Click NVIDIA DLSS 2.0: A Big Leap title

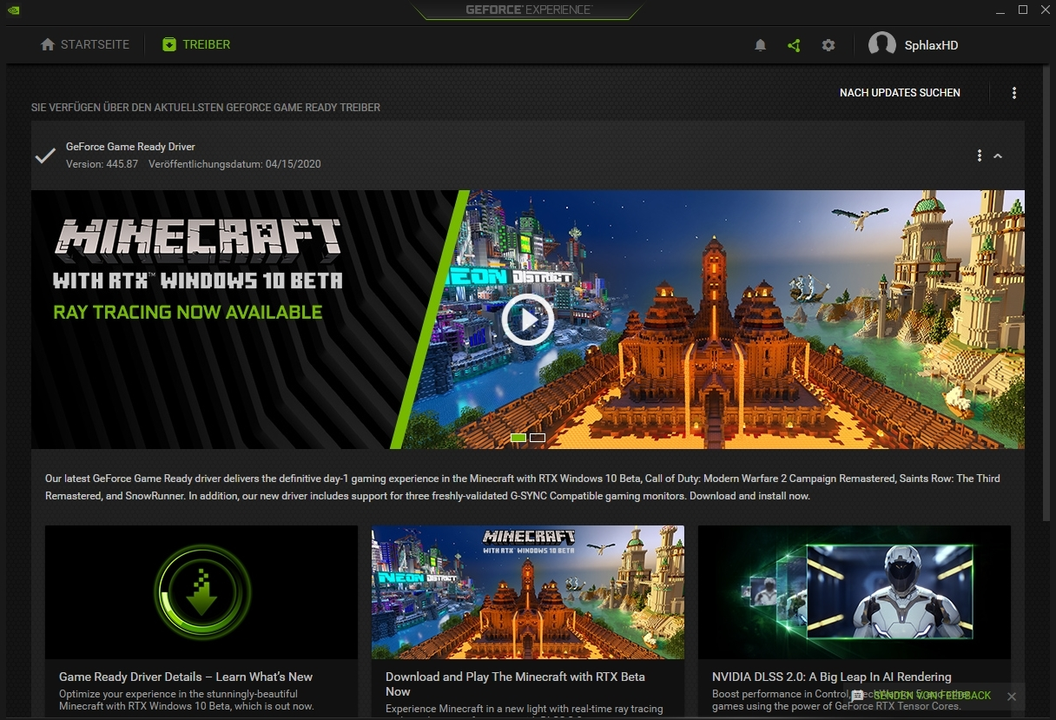coord(832,677)
